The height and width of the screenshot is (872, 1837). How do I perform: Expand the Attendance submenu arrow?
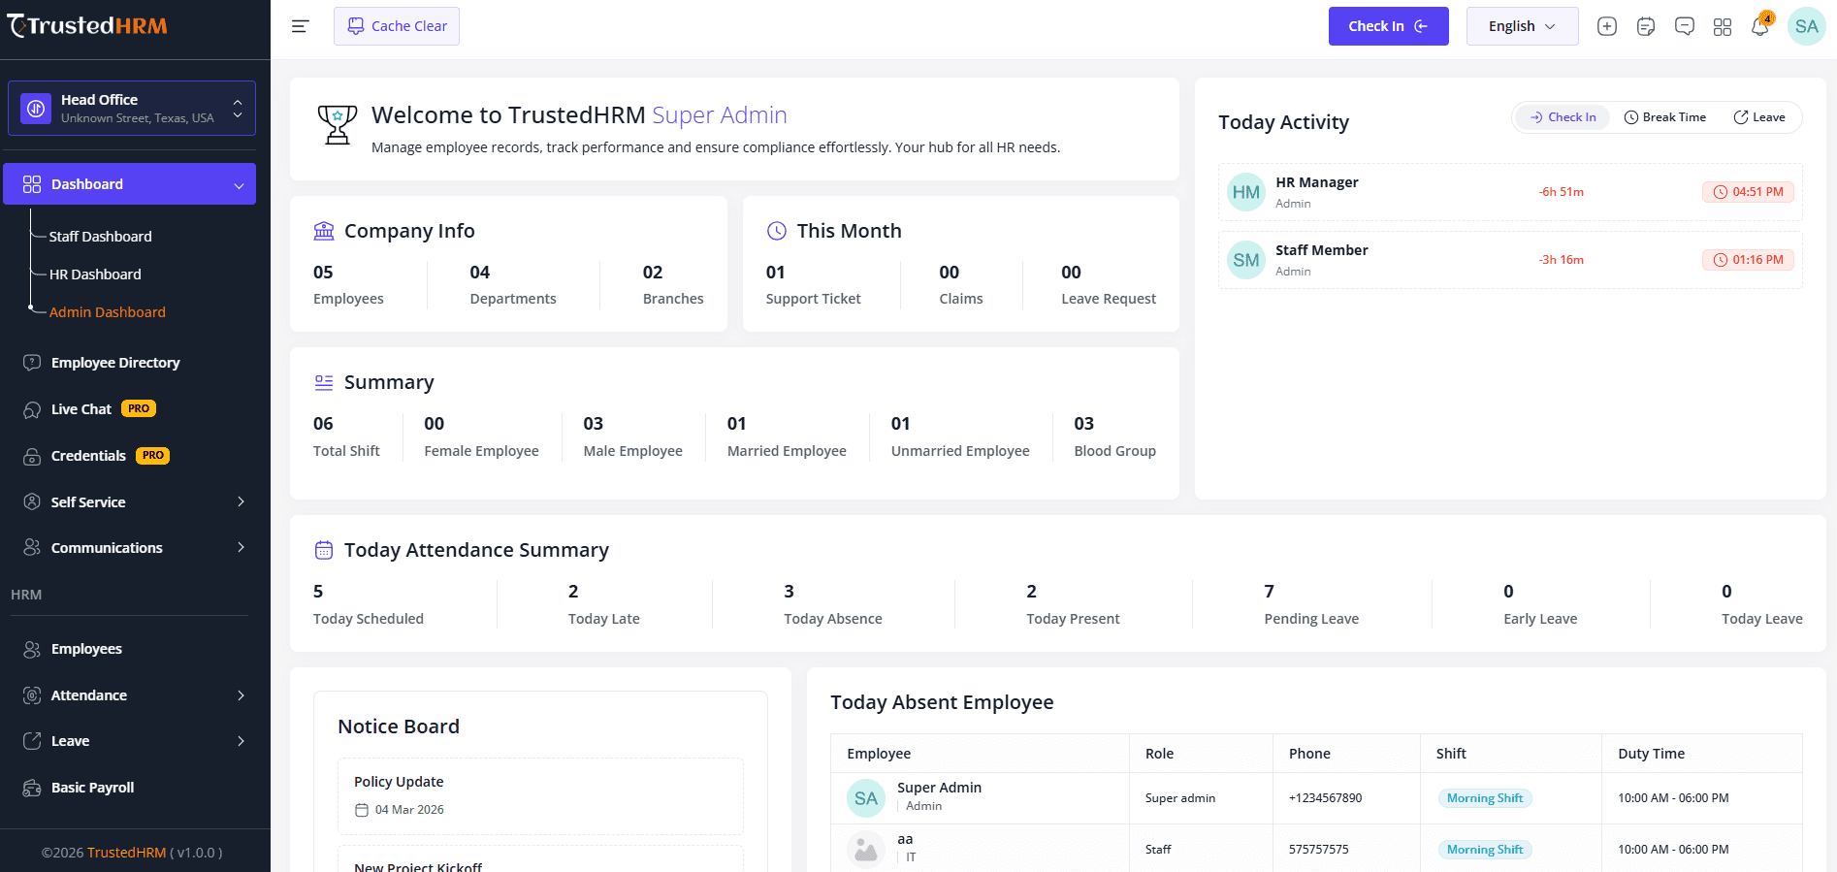coord(241,695)
